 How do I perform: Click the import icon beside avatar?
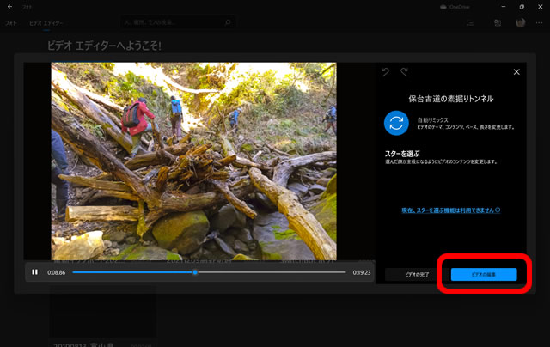[x=497, y=23]
